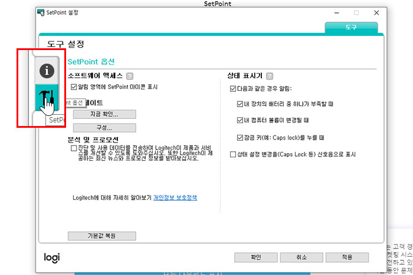The width and height of the screenshot is (413, 275).
Task: Toggle 잠금 키(예: Caps lock)를 누를 때 checkbox
Action: pos(240,138)
